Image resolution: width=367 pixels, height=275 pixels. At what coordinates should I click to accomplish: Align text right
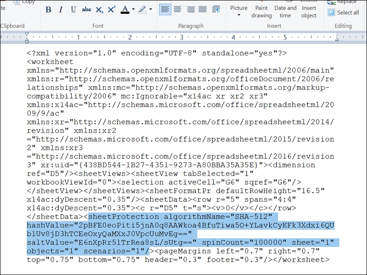pos(190,10)
